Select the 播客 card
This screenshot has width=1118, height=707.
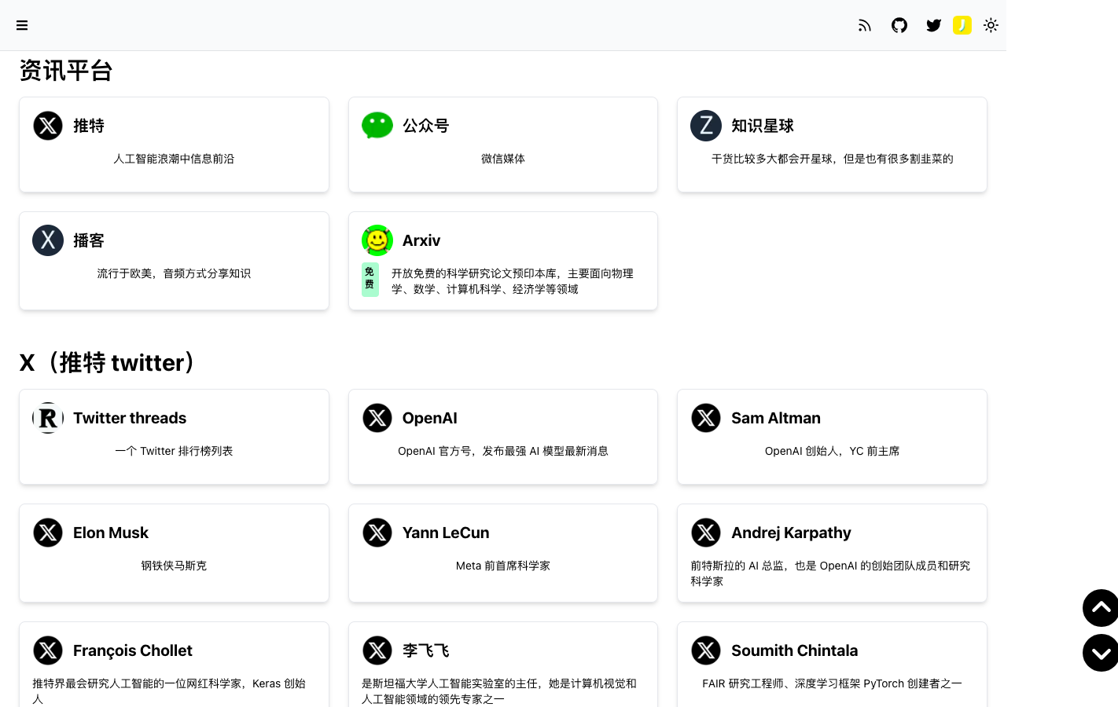tap(174, 261)
